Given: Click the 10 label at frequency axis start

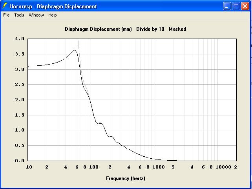Looking at the screenshot, I should 29,167.
